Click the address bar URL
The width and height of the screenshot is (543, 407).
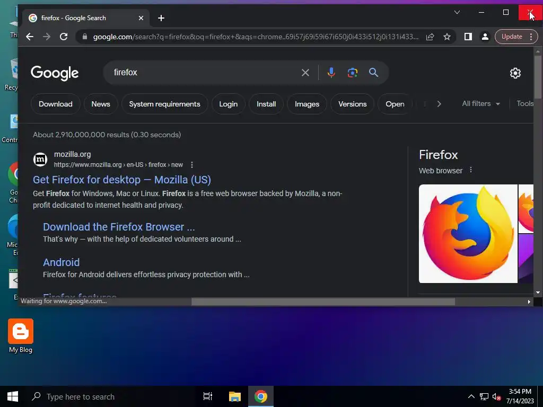(256, 37)
